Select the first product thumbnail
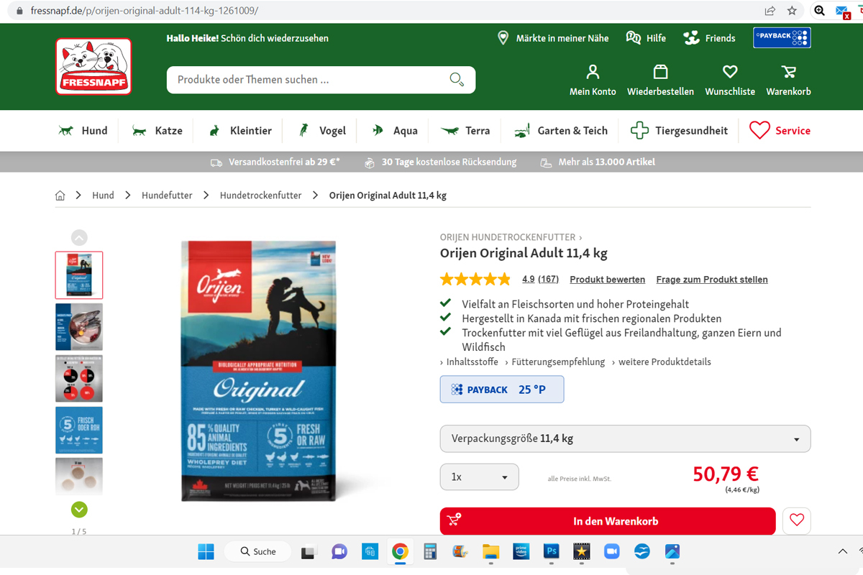 click(79, 275)
